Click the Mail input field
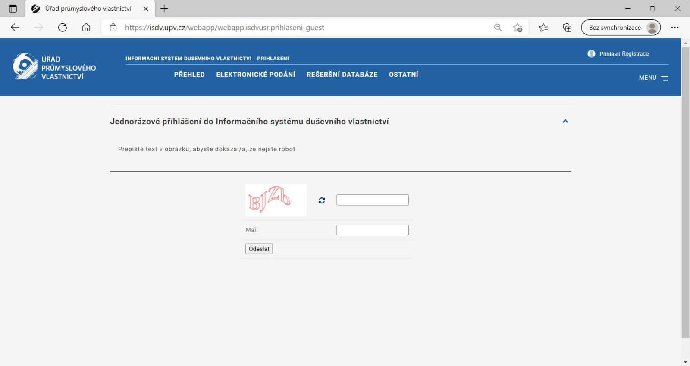 pos(372,230)
